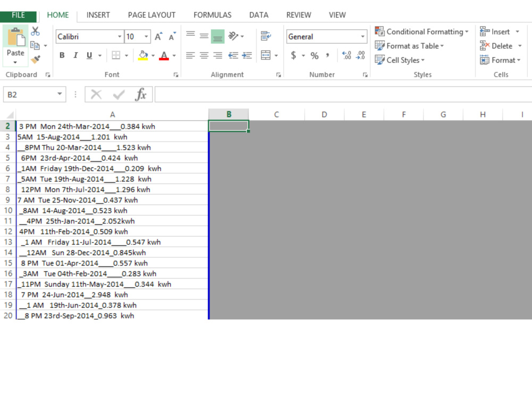Switch to the VIEW tab
Viewport: 532px width, 399px height.
point(337,15)
